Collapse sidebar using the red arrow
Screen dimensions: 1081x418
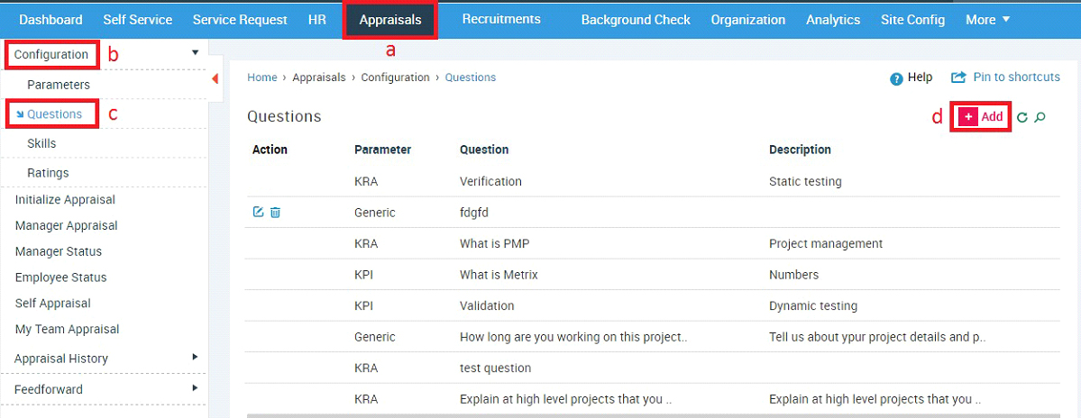[x=215, y=78]
